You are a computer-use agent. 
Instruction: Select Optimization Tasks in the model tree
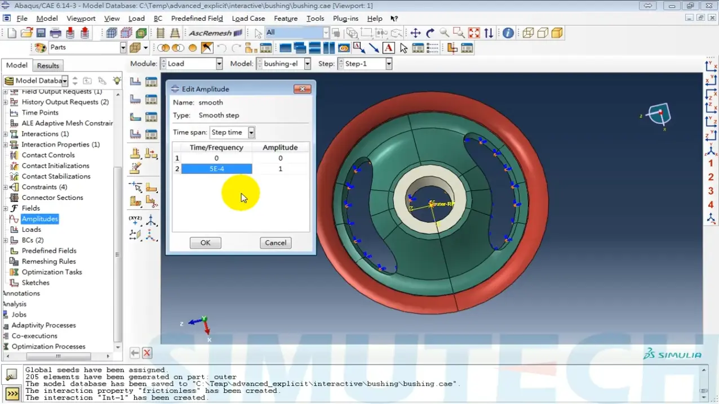[52, 272]
